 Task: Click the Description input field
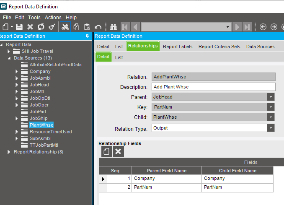[x=214, y=87]
